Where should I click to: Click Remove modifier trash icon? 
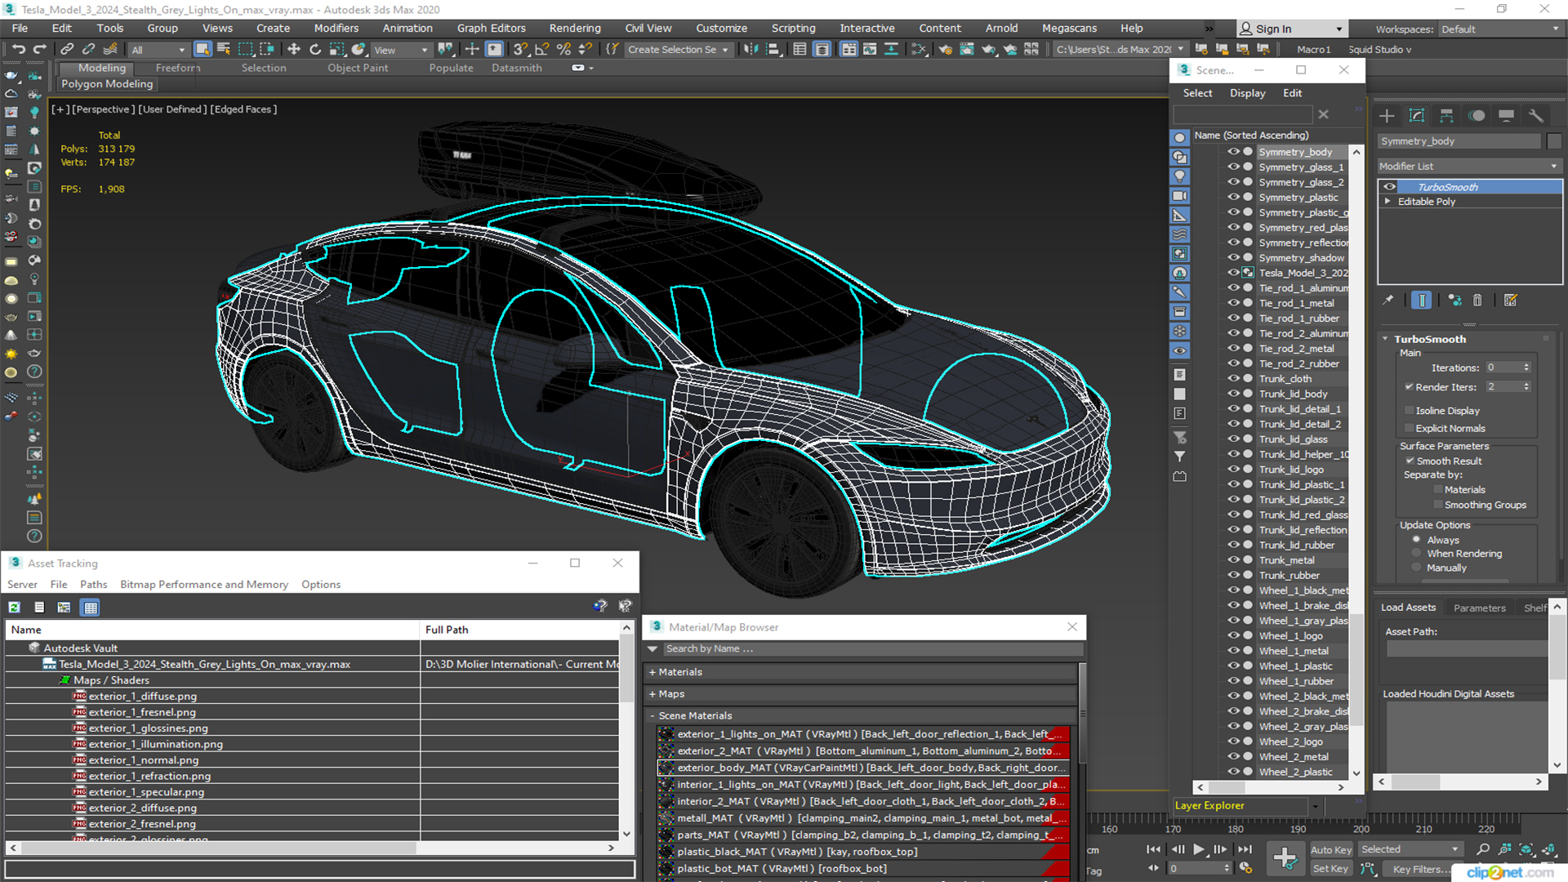(1477, 301)
